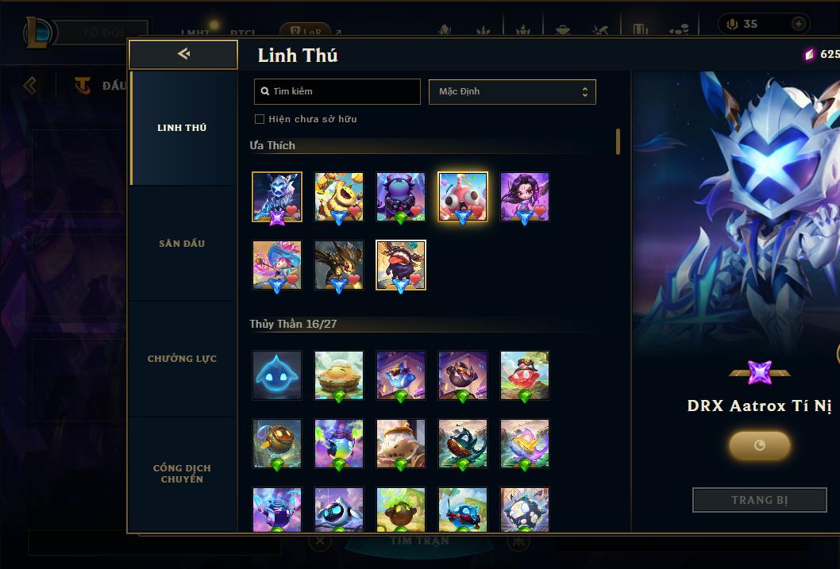Open the Chưởng Lực tab
The image size is (840, 569).
(182, 359)
